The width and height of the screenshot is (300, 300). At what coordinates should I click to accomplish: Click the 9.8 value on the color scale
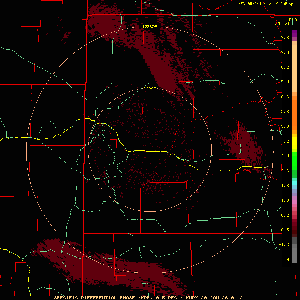click(x=285, y=37)
